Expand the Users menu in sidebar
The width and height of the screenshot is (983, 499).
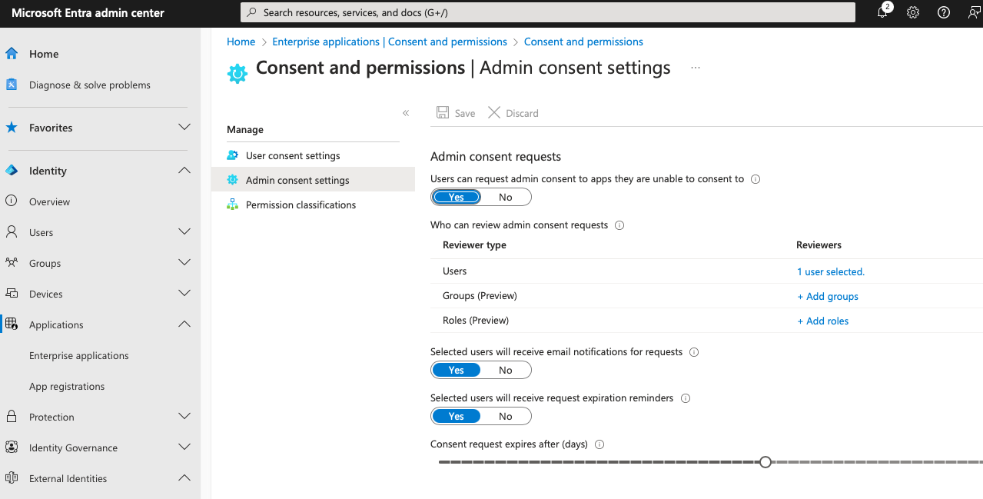tap(184, 231)
